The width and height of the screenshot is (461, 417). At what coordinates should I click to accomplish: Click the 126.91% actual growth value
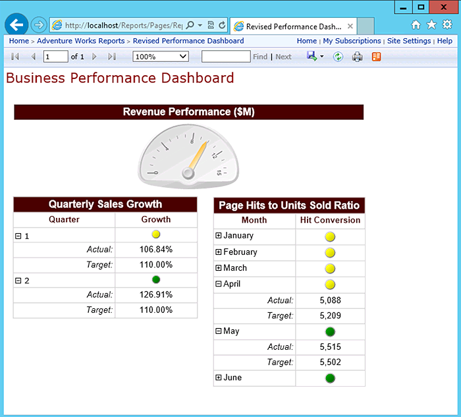tap(156, 294)
